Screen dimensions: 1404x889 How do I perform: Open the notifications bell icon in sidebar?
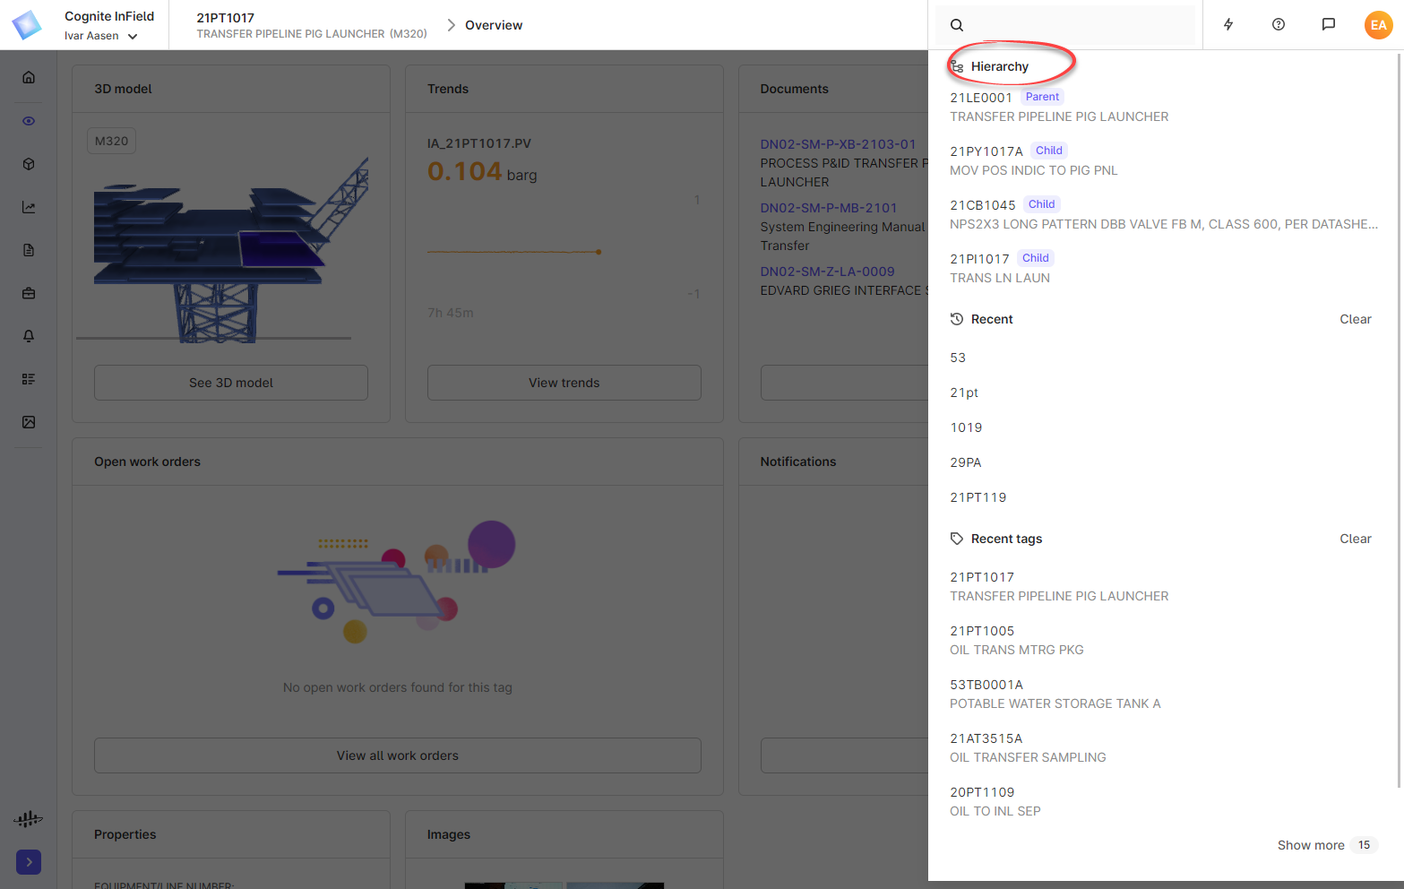[x=29, y=336]
